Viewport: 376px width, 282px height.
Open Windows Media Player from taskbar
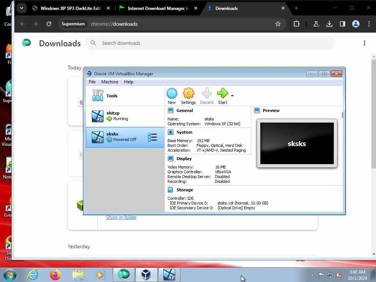(100, 275)
